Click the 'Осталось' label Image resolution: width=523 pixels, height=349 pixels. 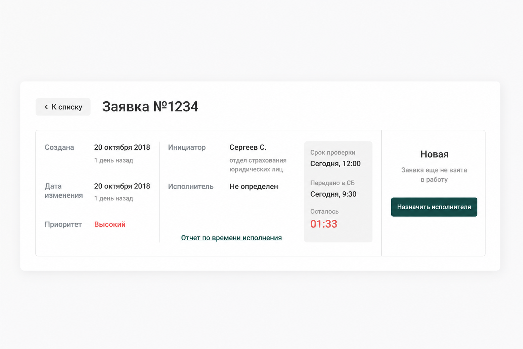click(324, 211)
